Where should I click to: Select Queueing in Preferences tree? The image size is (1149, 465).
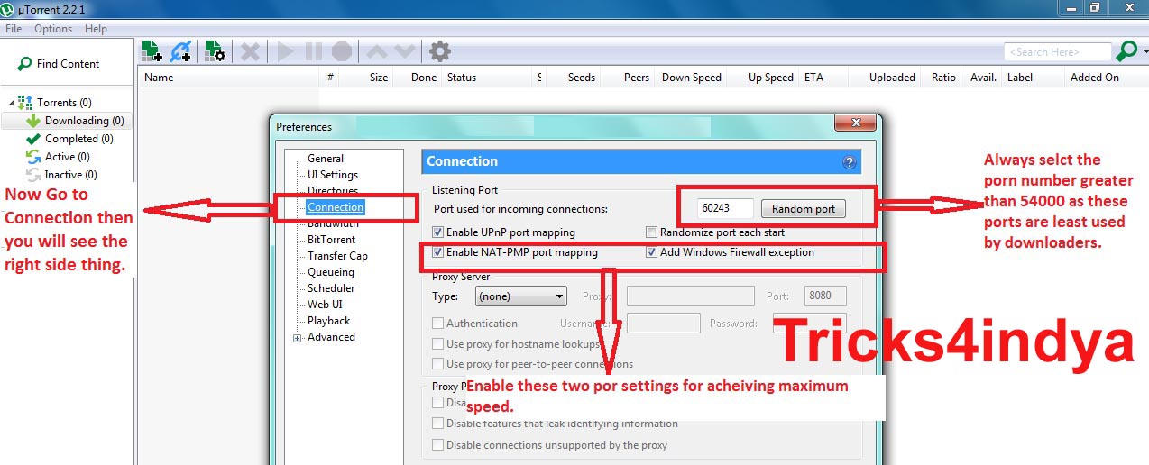click(331, 272)
